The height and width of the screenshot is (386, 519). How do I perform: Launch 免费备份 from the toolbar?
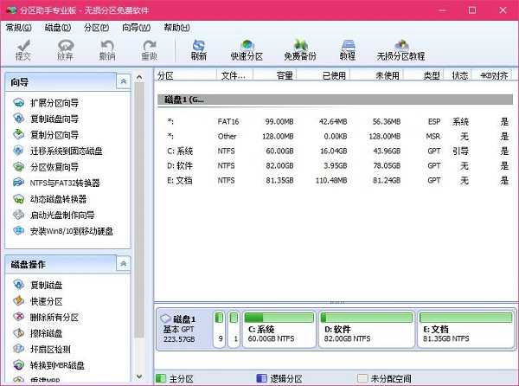pyautogui.click(x=300, y=49)
